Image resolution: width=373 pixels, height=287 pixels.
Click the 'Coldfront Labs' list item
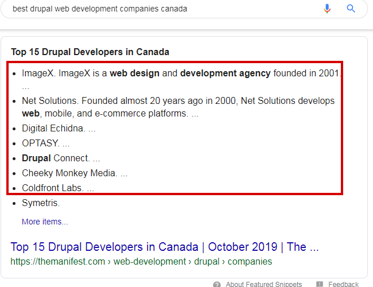(58, 188)
